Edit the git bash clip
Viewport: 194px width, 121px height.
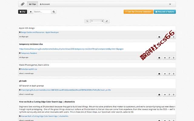pos(169,95)
